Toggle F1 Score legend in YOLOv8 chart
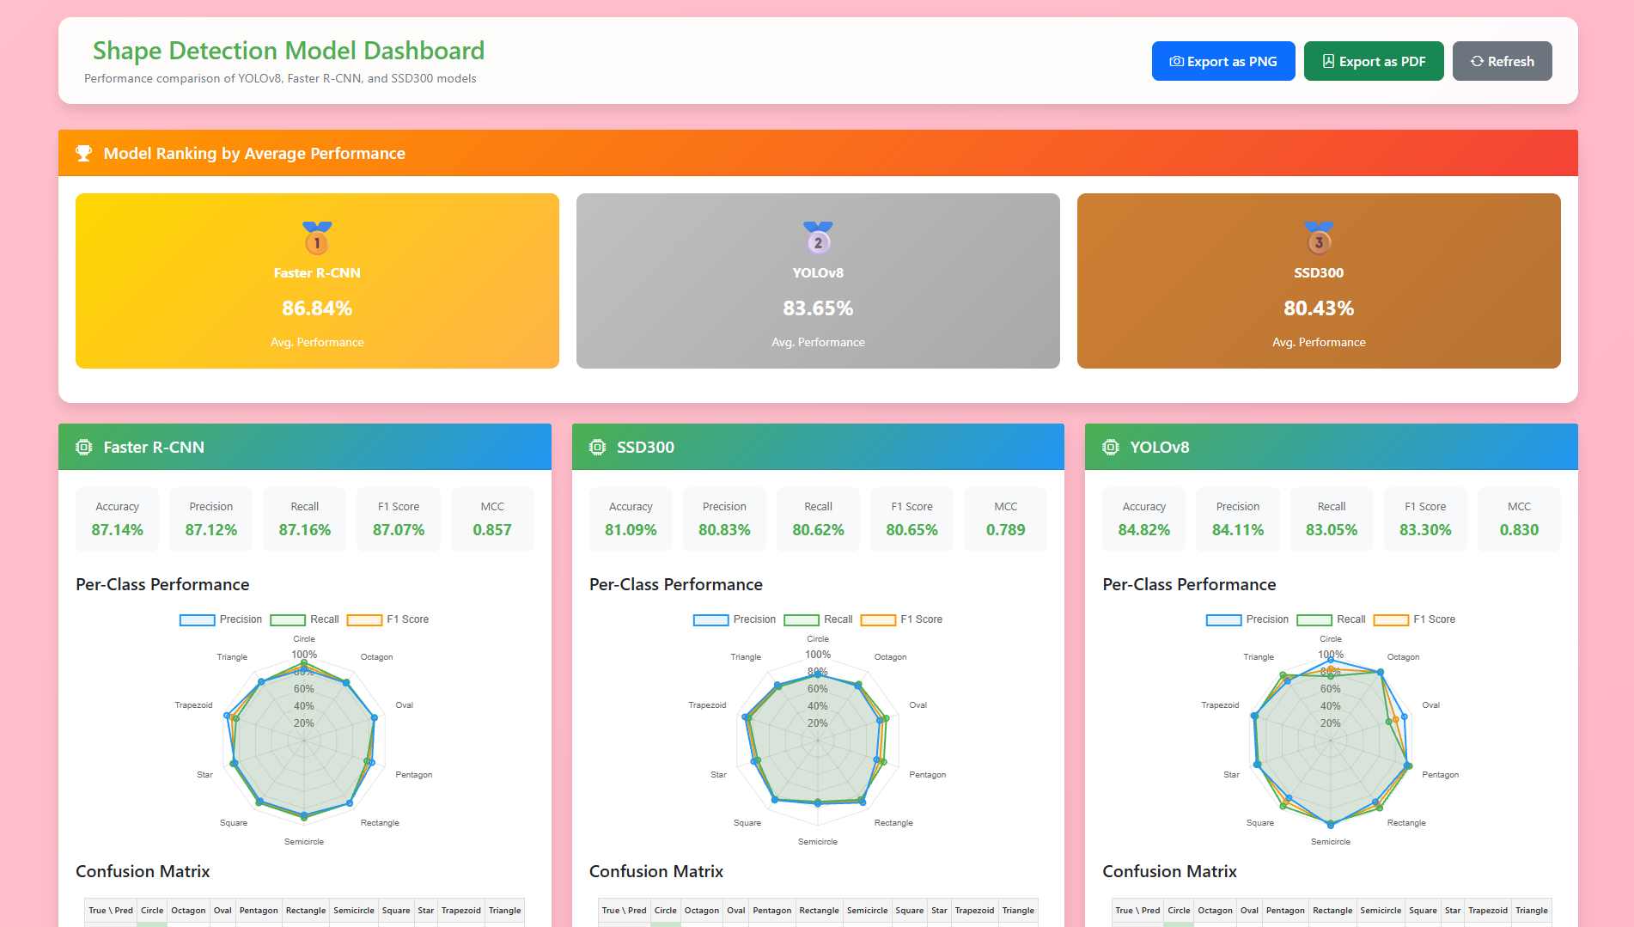This screenshot has width=1634, height=927. pyautogui.click(x=1414, y=619)
